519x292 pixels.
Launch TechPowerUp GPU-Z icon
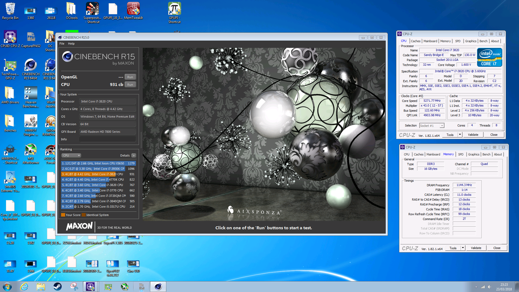[10, 69]
